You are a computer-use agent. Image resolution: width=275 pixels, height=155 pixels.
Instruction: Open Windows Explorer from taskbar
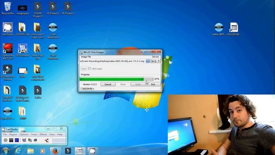point(31,151)
